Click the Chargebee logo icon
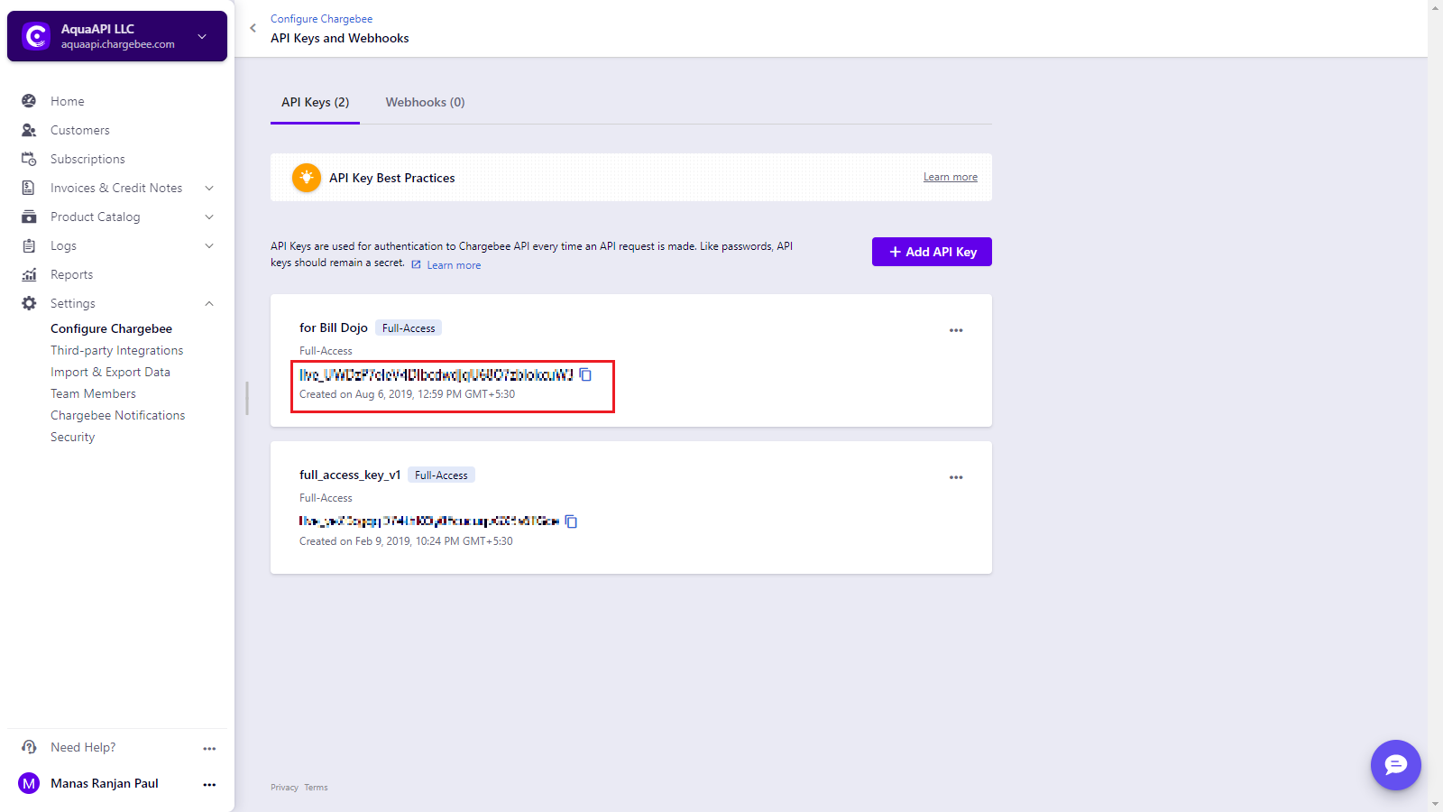Viewport: 1443px width, 812px height. (x=36, y=36)
